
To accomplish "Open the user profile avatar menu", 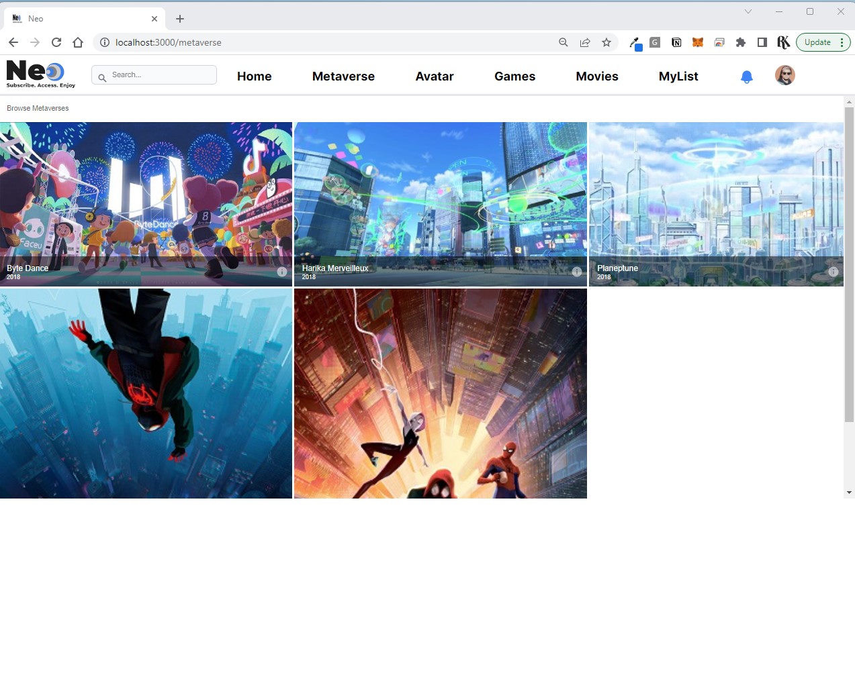I will tap(784, 75).
